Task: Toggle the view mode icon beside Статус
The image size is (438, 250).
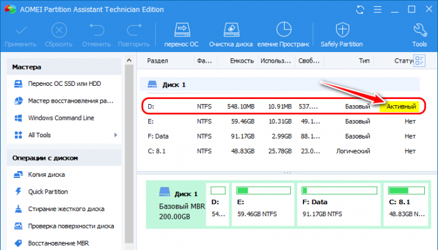Action: pos(420,61)
